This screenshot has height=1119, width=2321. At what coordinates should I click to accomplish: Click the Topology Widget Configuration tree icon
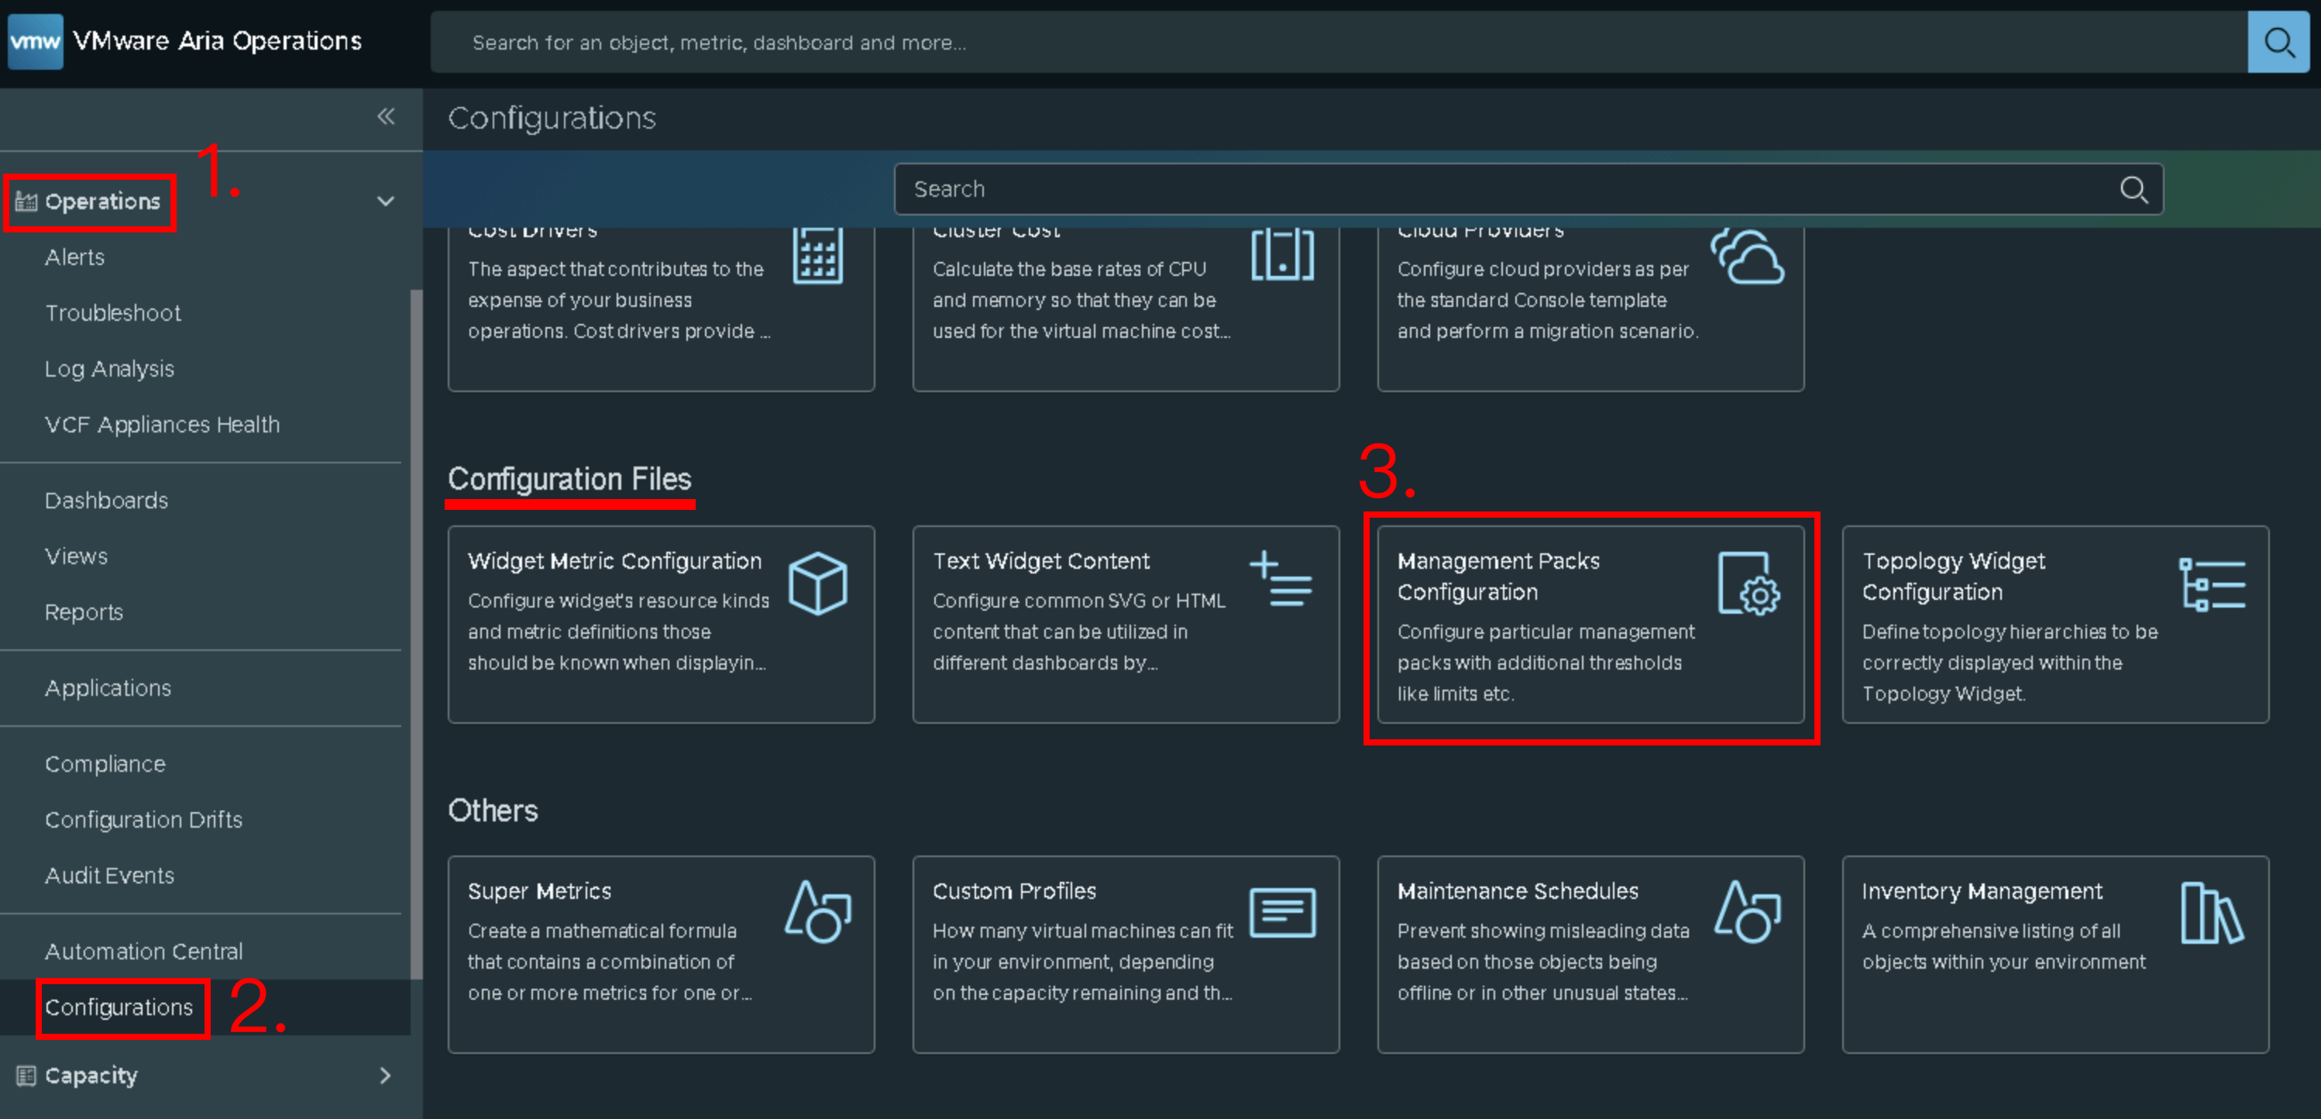click(x=2212, y=584)
